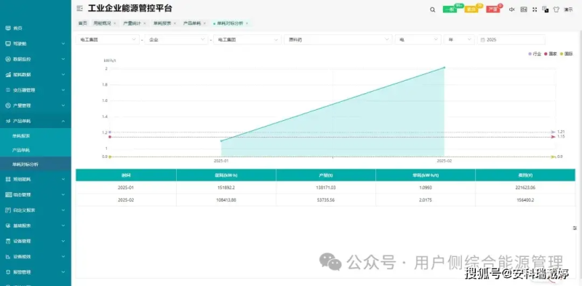Expand the 能耗数据 sidebar menu
This screenshot has width=582, height=286.
click(63, 75)
